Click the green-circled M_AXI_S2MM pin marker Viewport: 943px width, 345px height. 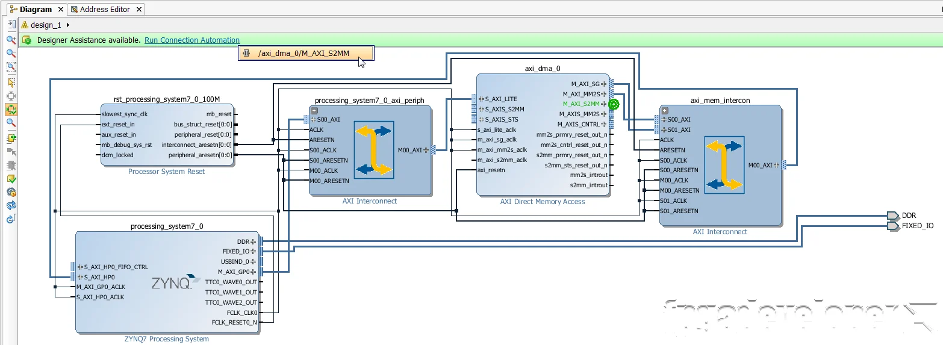tap(614, 104)
